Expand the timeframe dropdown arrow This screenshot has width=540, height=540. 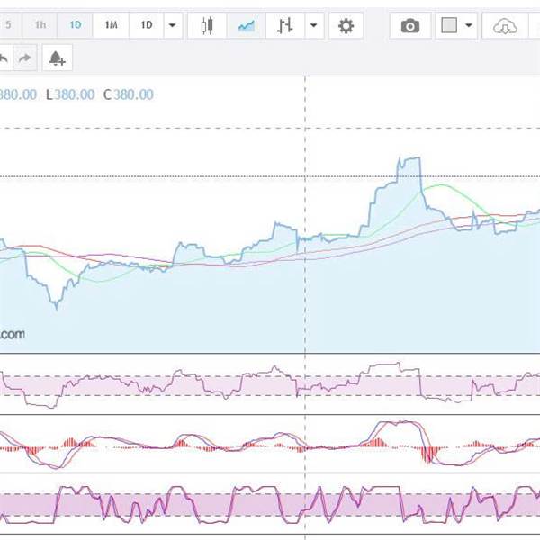[x=172, y=26]
